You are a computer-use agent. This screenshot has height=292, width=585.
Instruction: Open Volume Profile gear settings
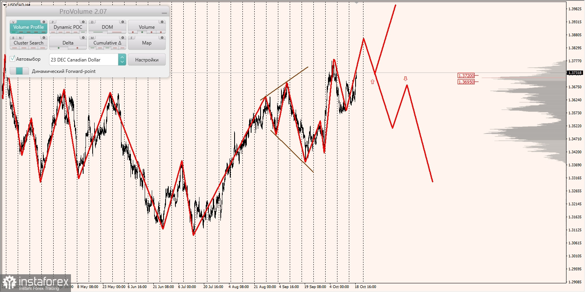pos(44,22)
